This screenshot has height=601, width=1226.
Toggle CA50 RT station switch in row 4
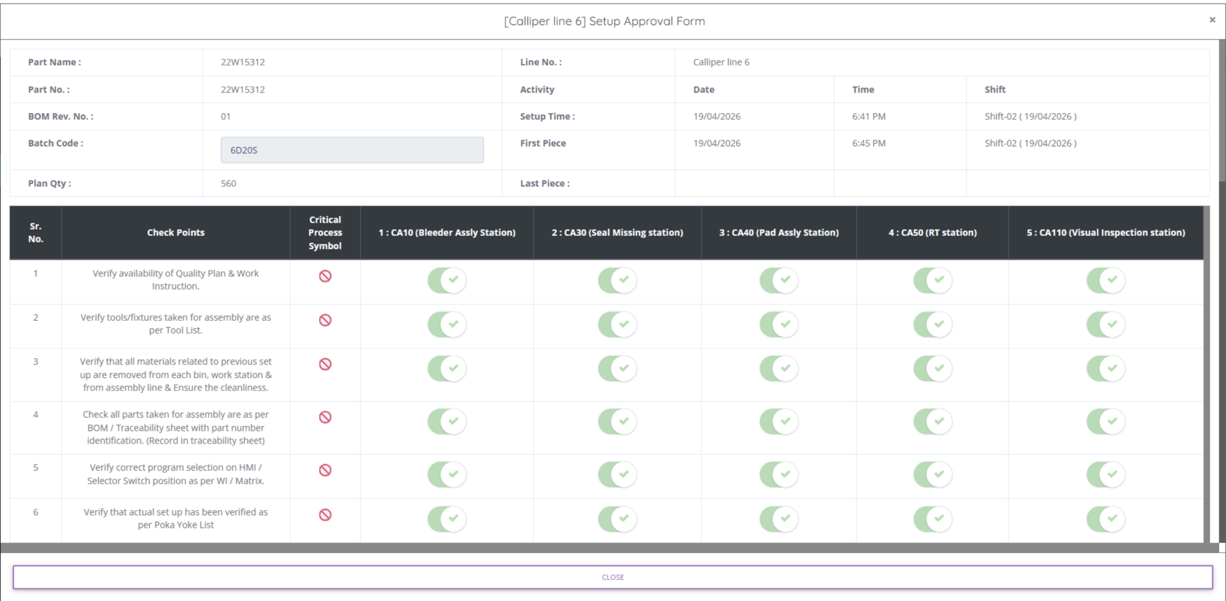tap(932, 422)
